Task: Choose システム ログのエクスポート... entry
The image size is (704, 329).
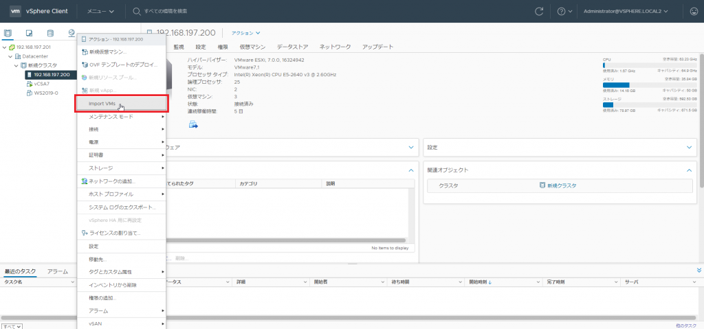Action: (122, 207)
